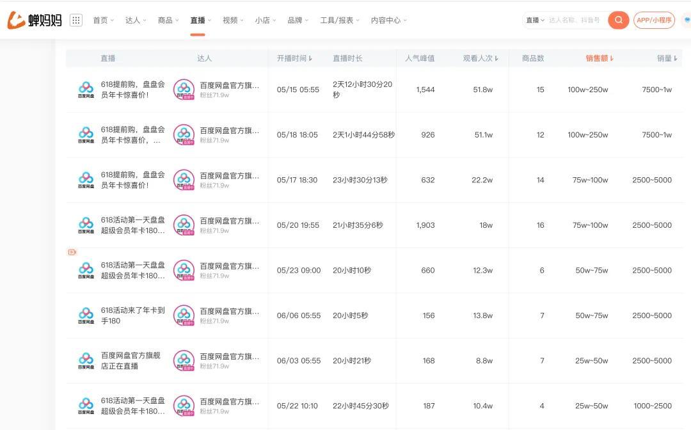Click start time 06/03 05:55
Viewport: 691px width, 430px height.
point(299,360)
